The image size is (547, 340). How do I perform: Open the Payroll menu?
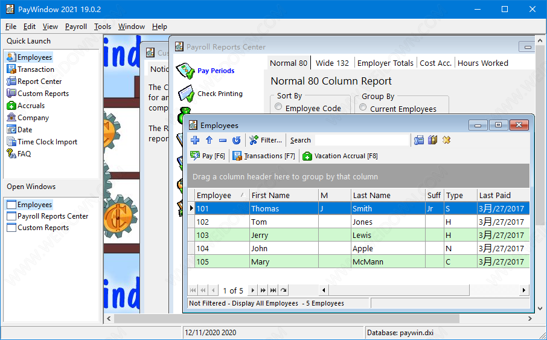(76, 27)
